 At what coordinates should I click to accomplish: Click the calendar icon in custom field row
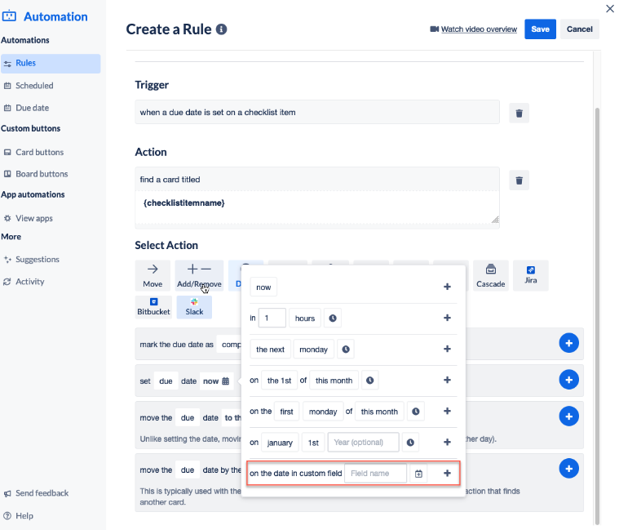pos(418,474)
